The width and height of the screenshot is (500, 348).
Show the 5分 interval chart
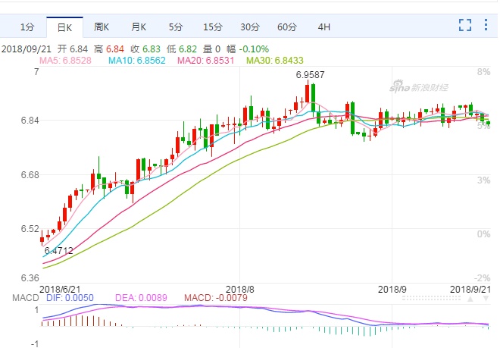pos(176,27)
